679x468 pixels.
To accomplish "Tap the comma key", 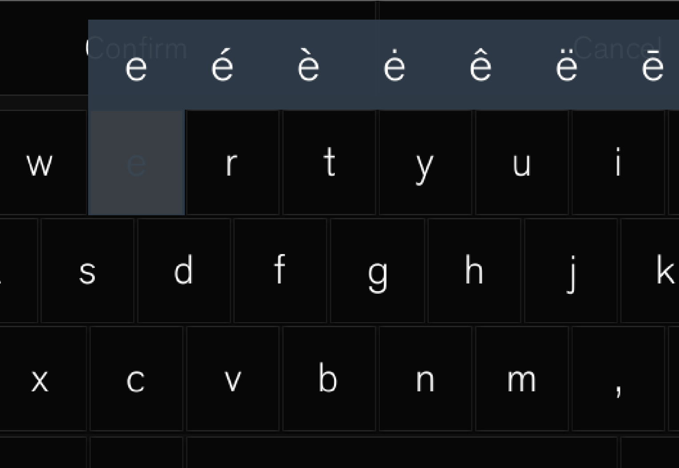I will pos(618,379).
